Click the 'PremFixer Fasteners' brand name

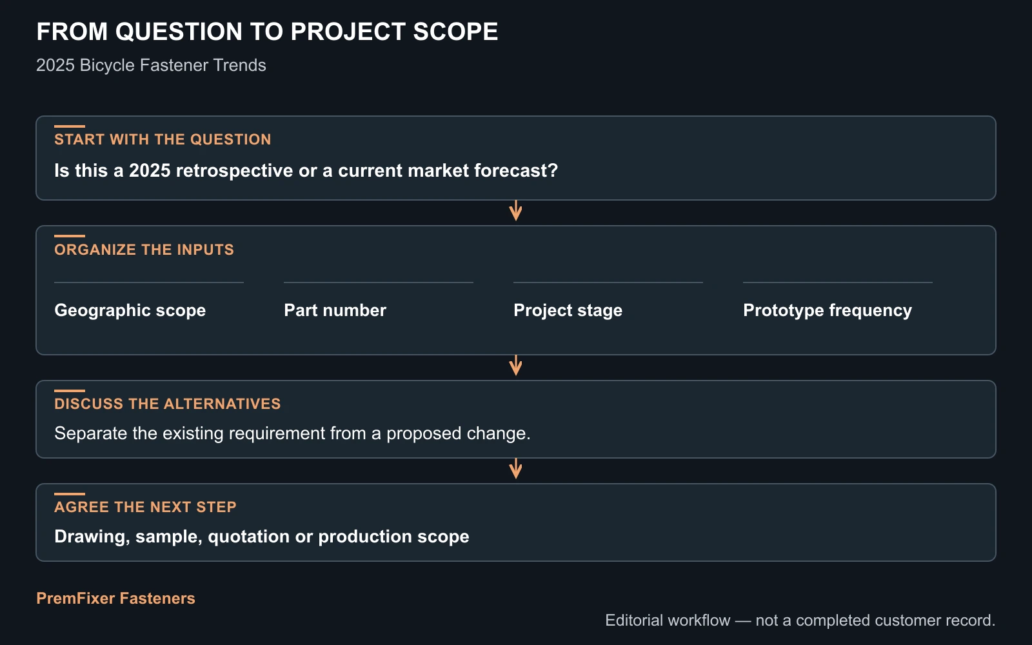(115, 598)
